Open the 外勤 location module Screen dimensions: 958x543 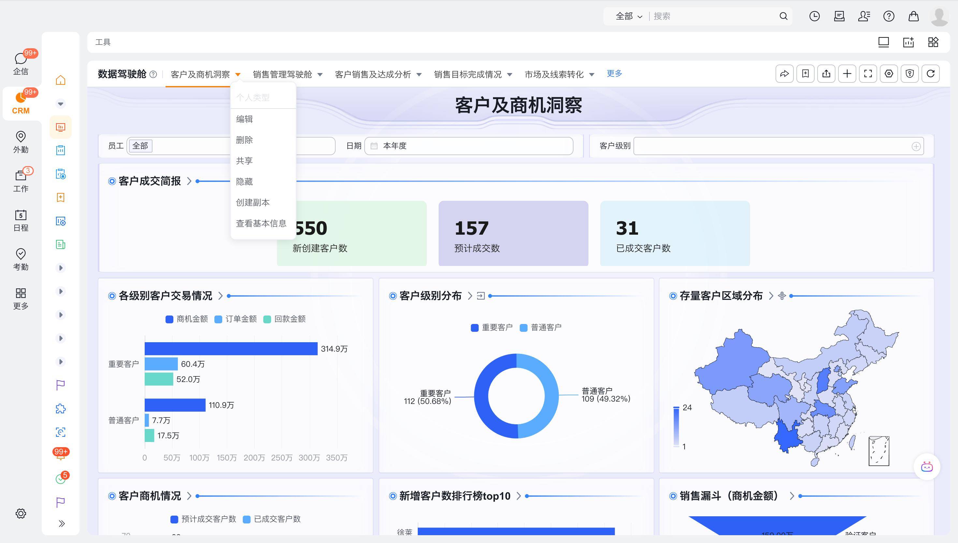pyautogui.click(x=21, y=142)
